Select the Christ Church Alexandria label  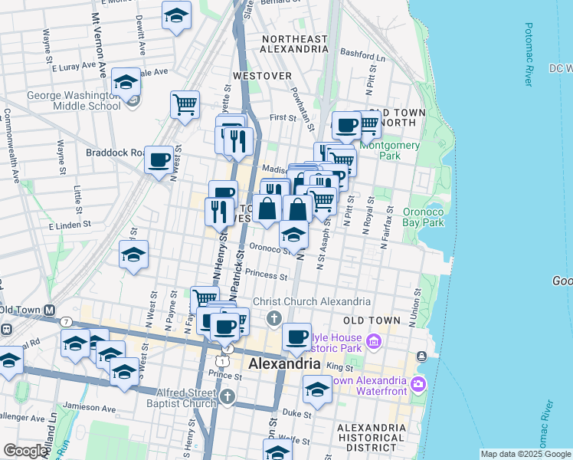[312, 301]
